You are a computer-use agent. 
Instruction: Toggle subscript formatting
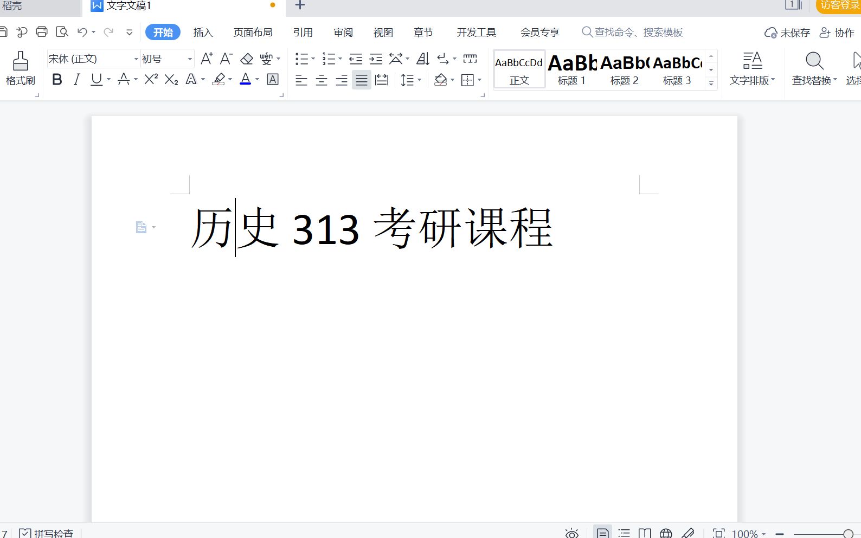coord(171,80)
